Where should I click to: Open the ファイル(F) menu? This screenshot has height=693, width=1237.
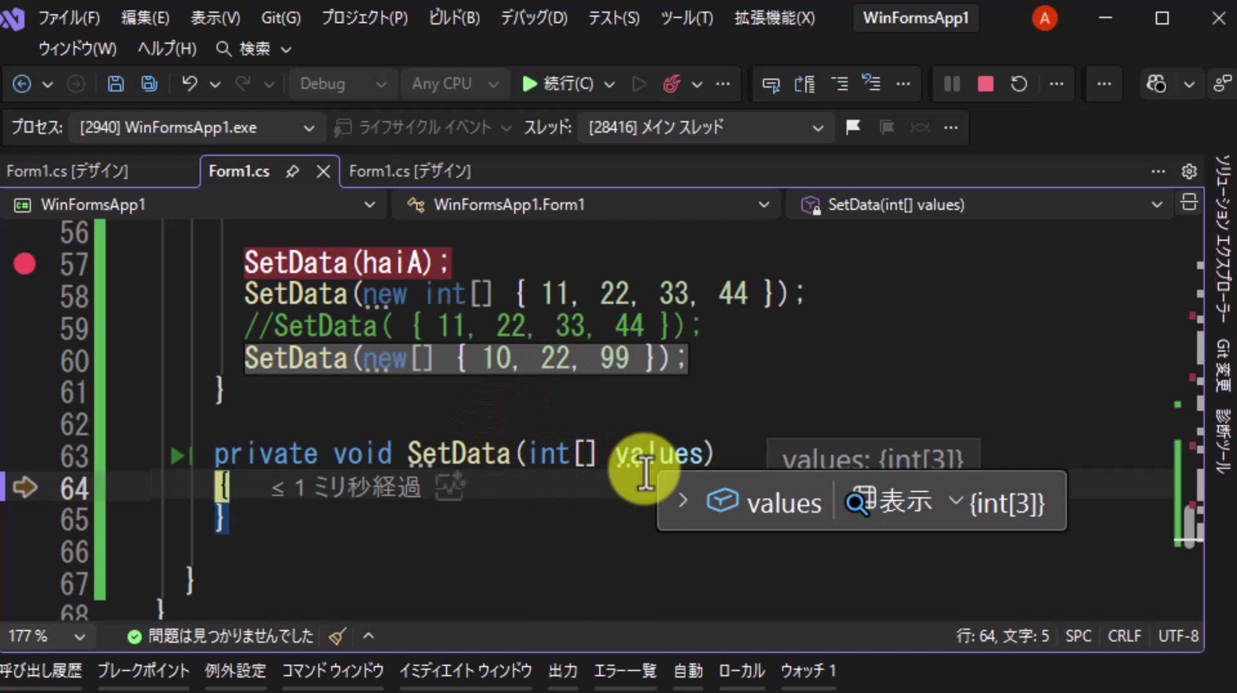[69, 18]
